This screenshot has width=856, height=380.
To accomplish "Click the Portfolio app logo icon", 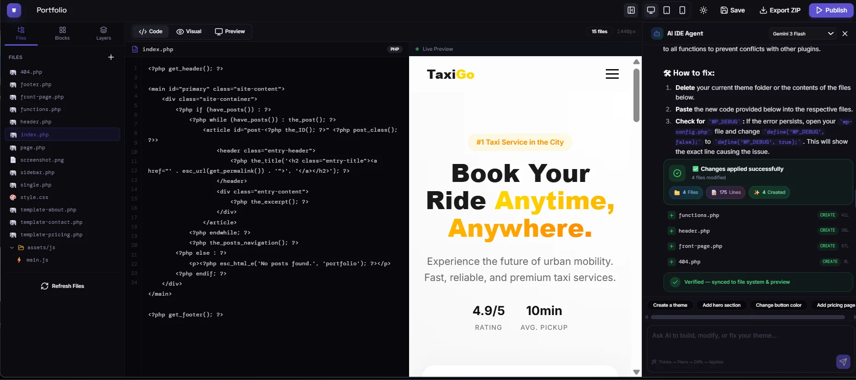I will coord(14,10).
